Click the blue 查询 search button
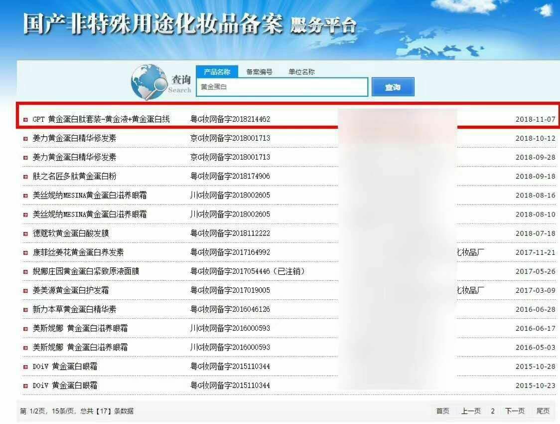This screenshot has height=424, width=560. tap(393, 87)
